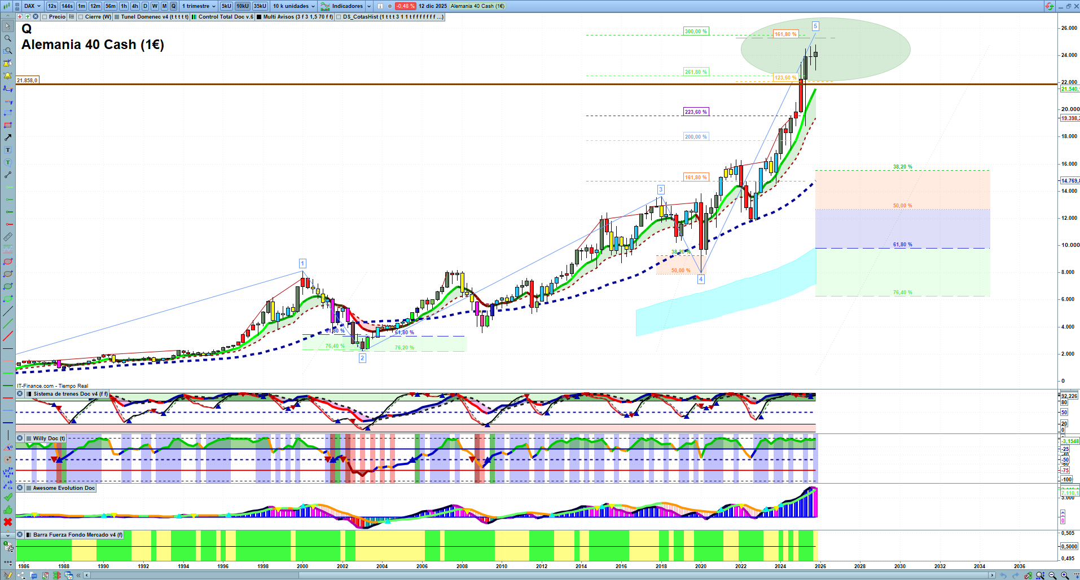Viewport: 1080px width, 580px height.
Task: Open the DAX instrument dropdown
Action: (33, 6)
